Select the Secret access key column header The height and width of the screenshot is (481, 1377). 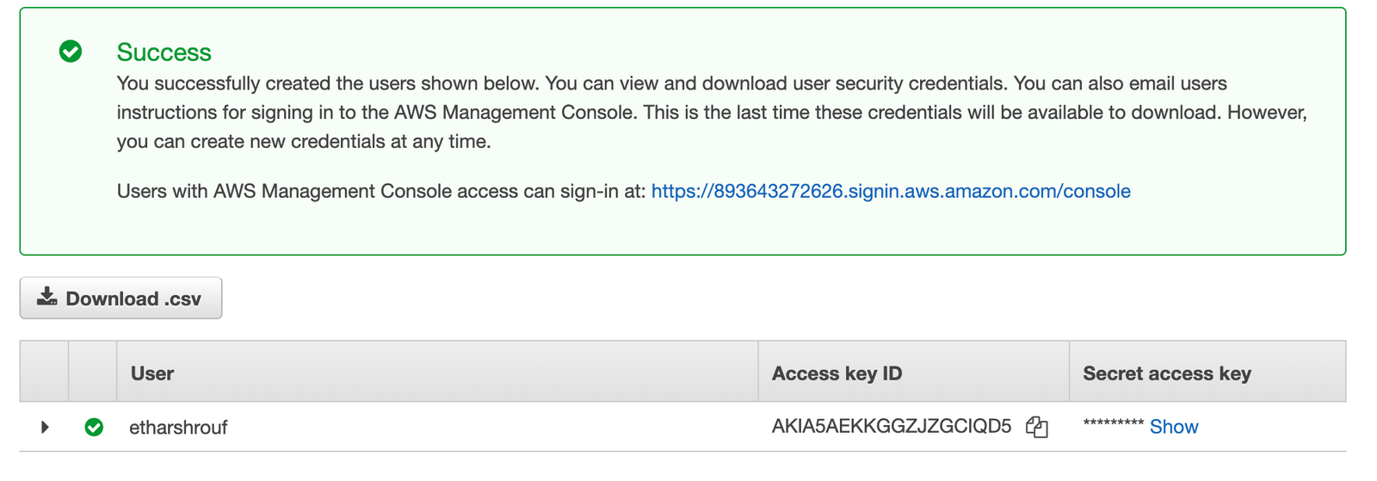1207,372
